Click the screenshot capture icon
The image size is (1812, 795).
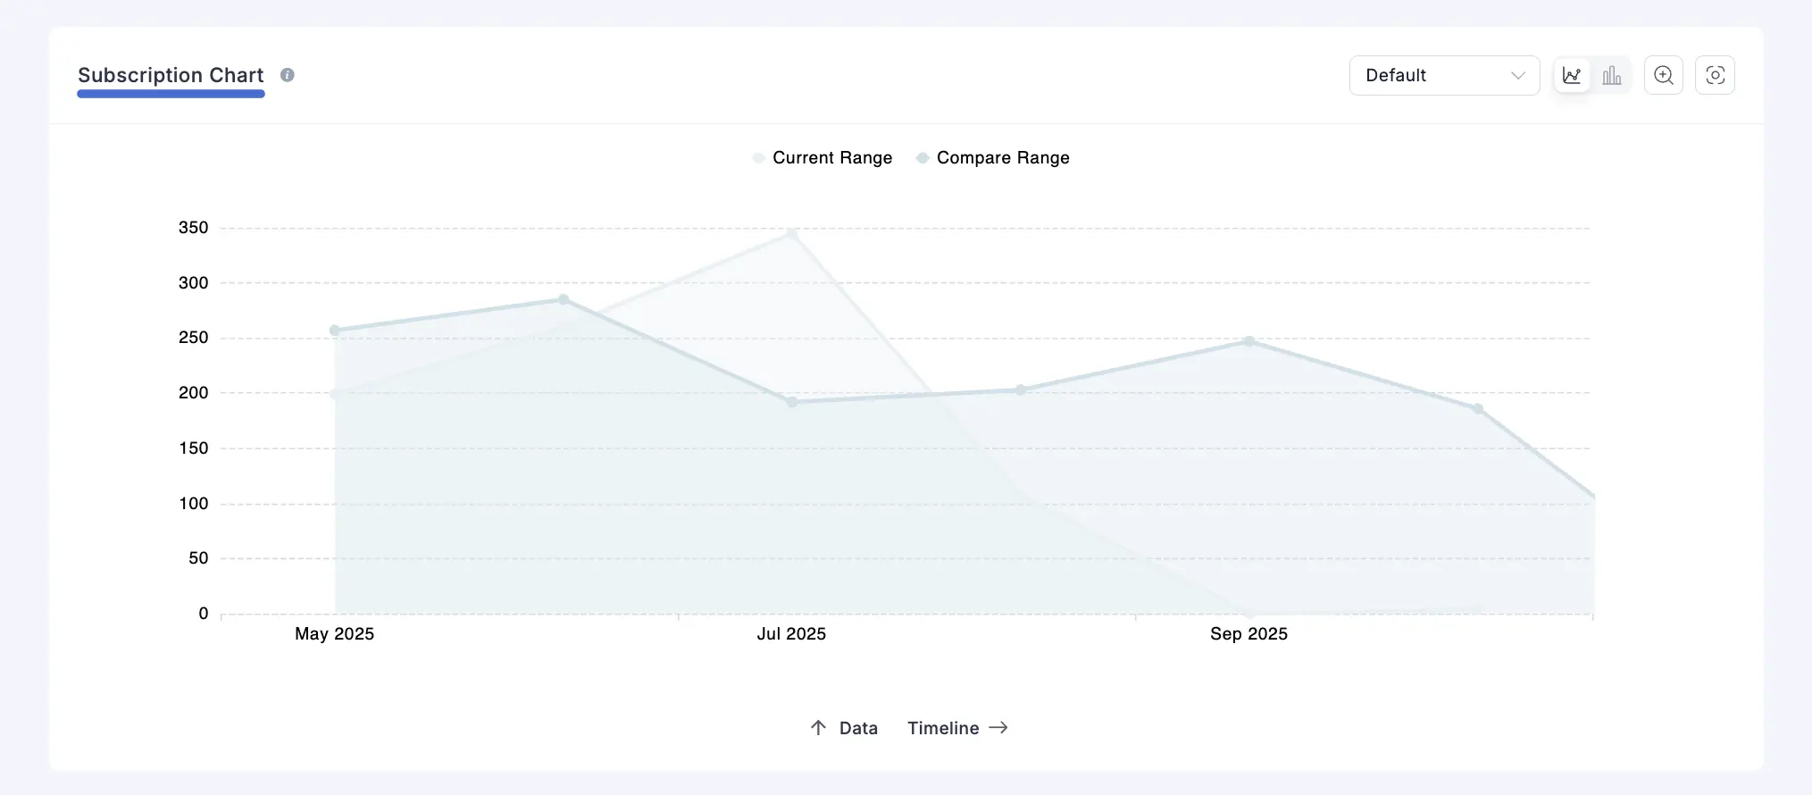(1715, 76)
